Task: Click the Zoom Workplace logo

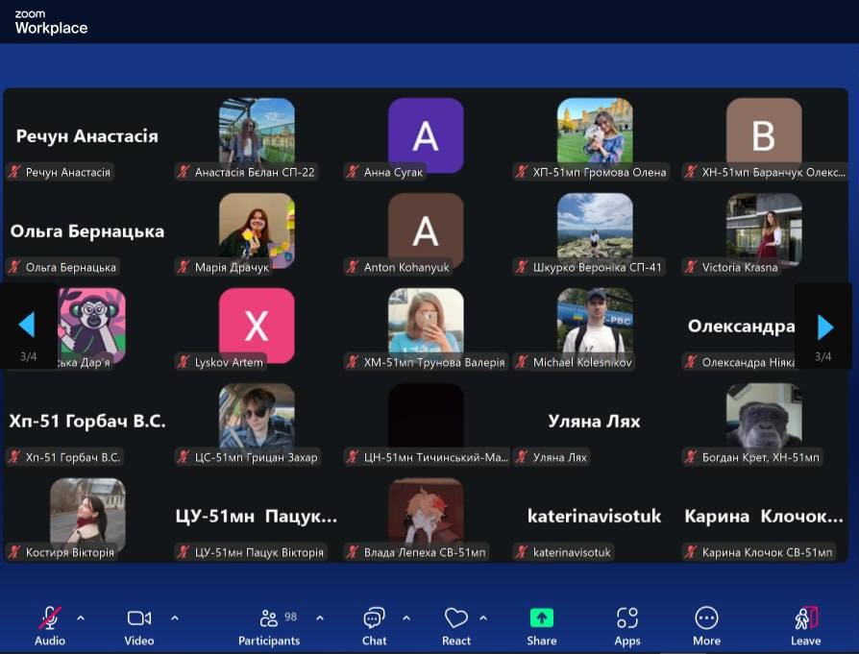Action: coord(51,22)
